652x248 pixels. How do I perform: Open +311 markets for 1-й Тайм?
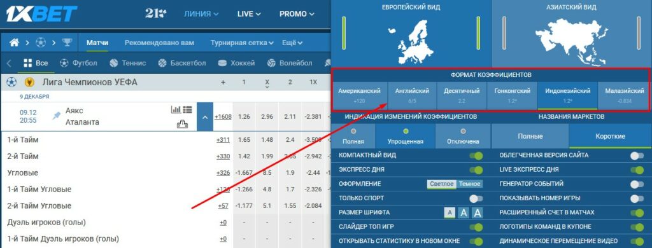point(223,140)
